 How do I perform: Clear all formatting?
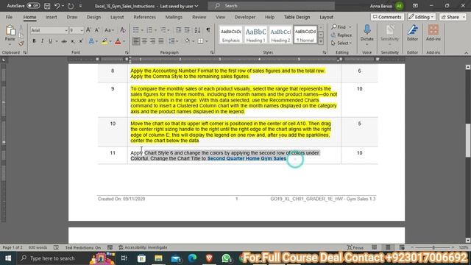[x=123, y=30]
